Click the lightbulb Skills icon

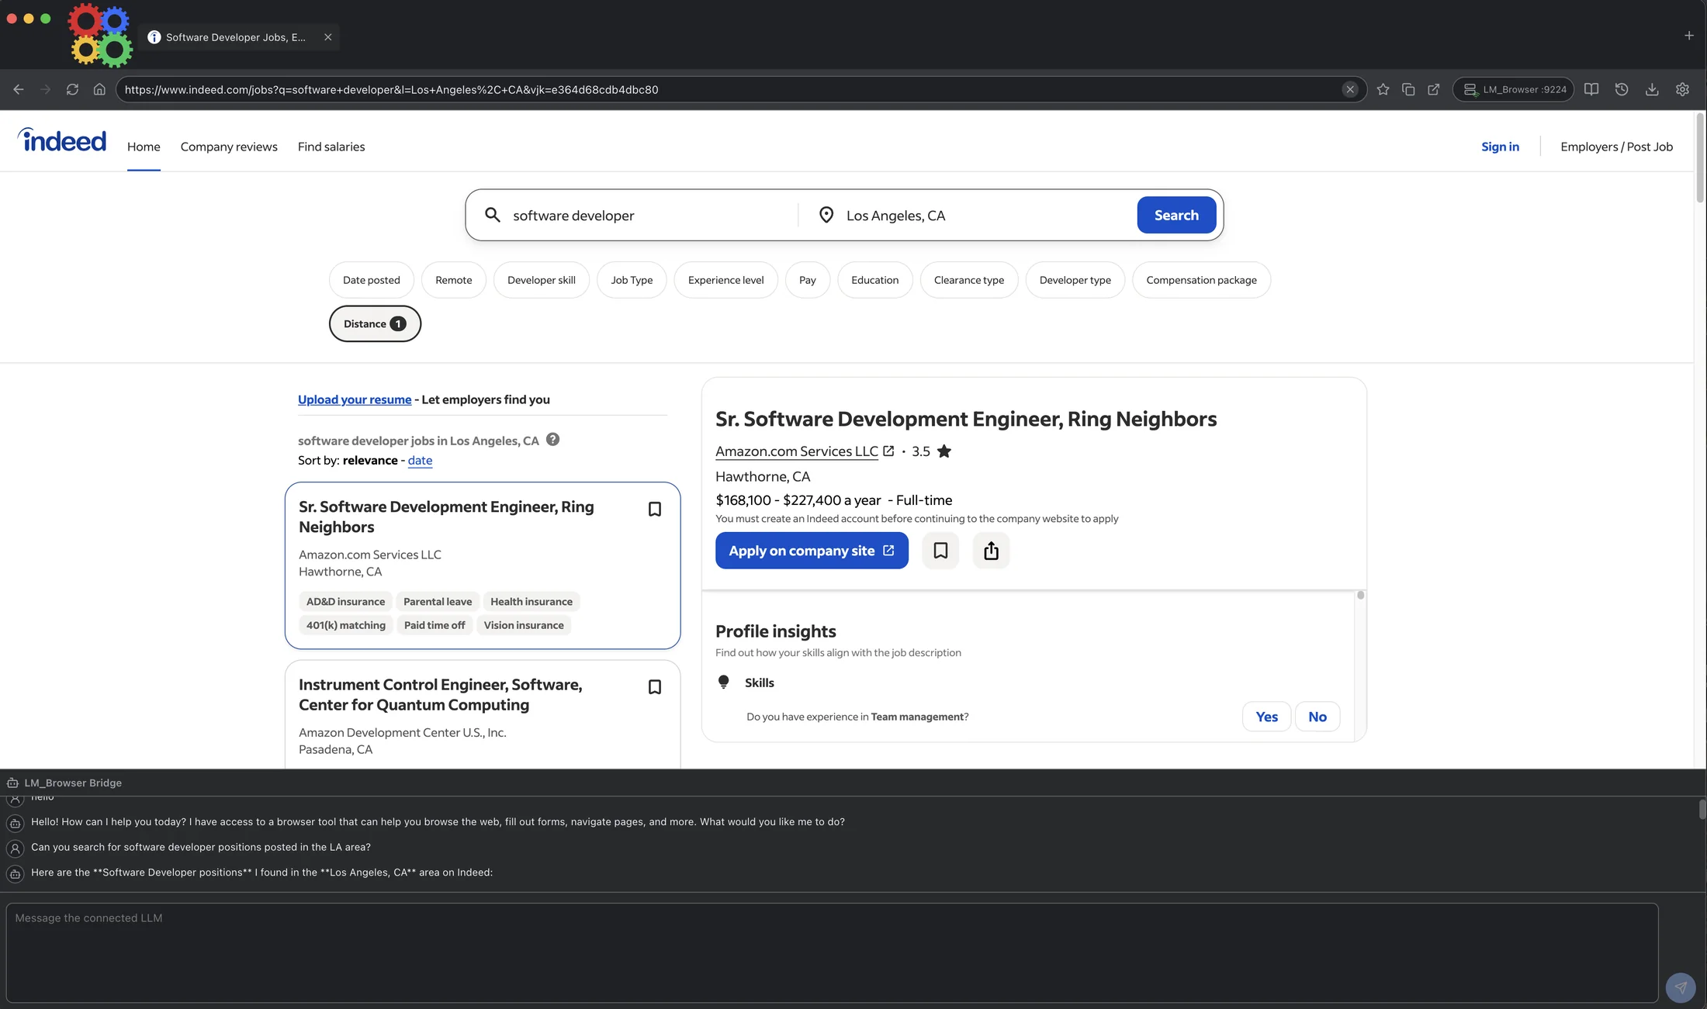point(723,682)
